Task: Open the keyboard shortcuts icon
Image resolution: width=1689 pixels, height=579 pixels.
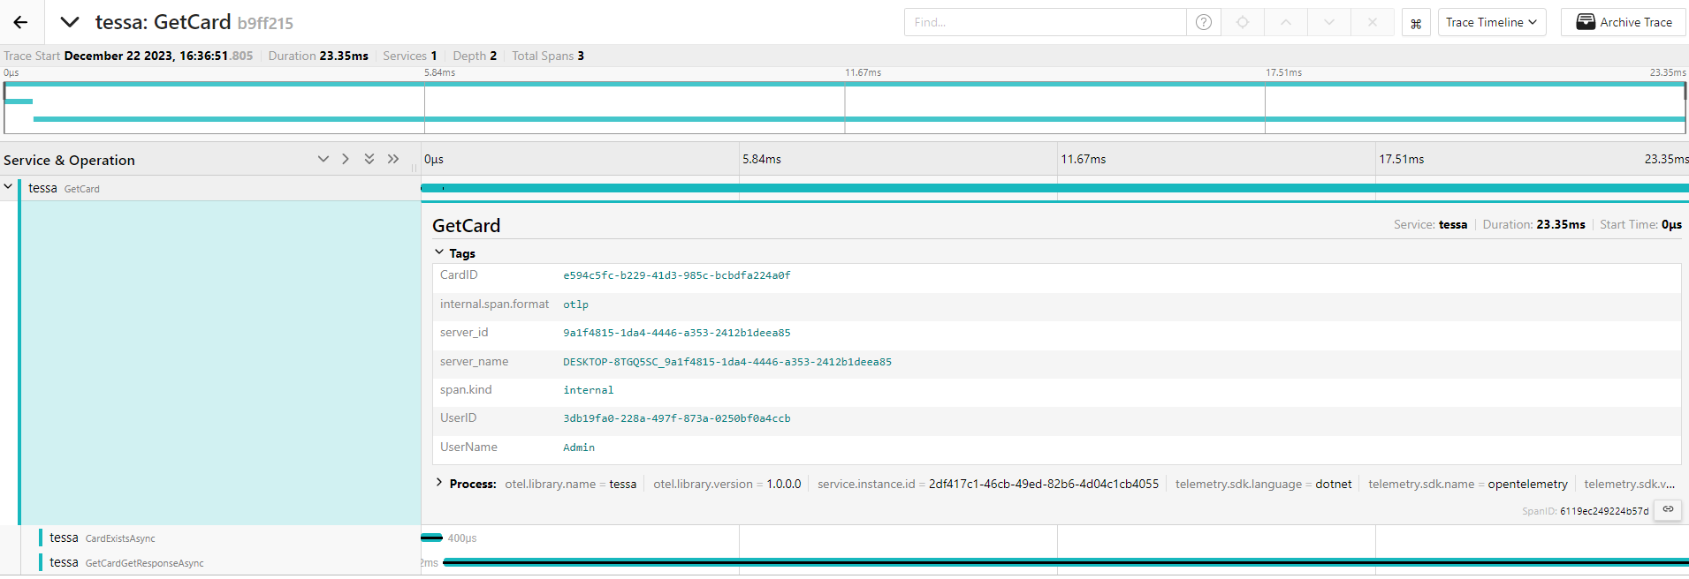Action: (1416, 23)
